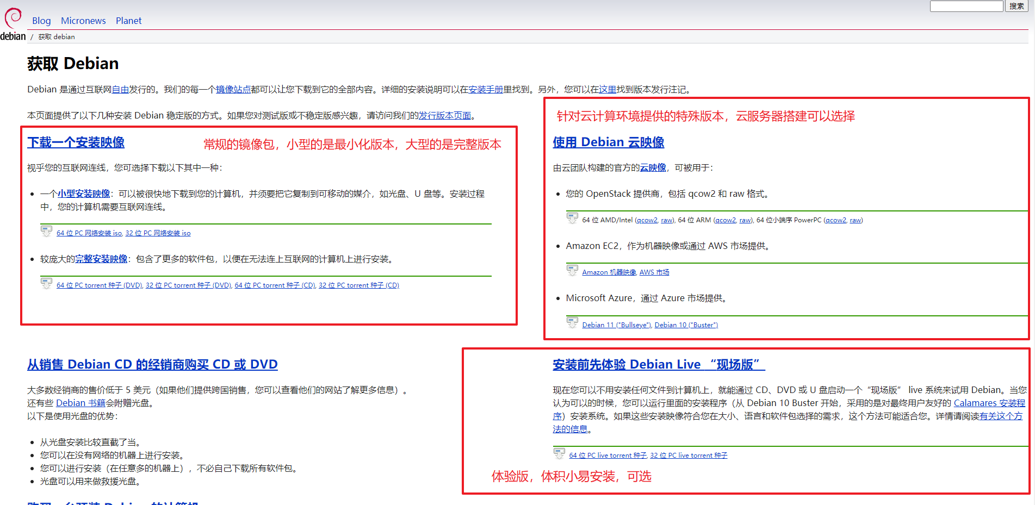
Task: Open Amazon 机器映像 link
Action: 609,272
